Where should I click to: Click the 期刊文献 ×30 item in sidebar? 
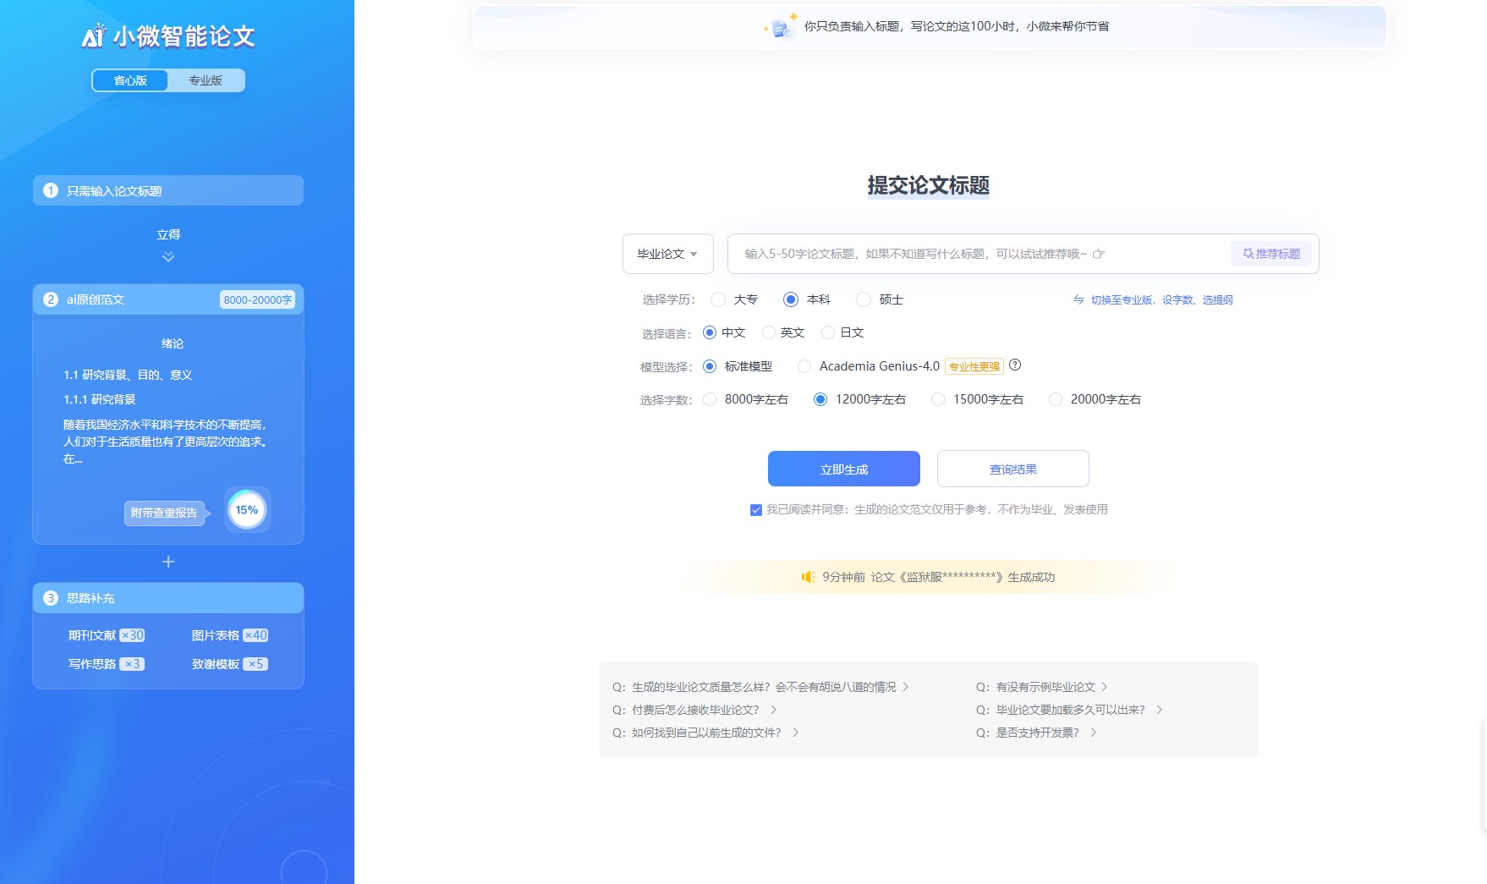point(105,634)
